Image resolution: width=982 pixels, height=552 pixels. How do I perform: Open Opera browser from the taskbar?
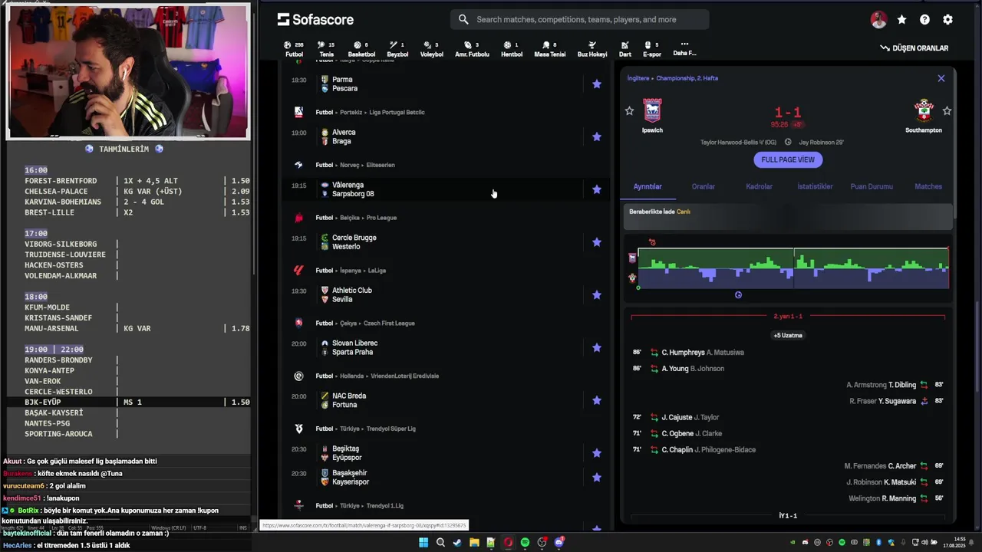[508, 543]
